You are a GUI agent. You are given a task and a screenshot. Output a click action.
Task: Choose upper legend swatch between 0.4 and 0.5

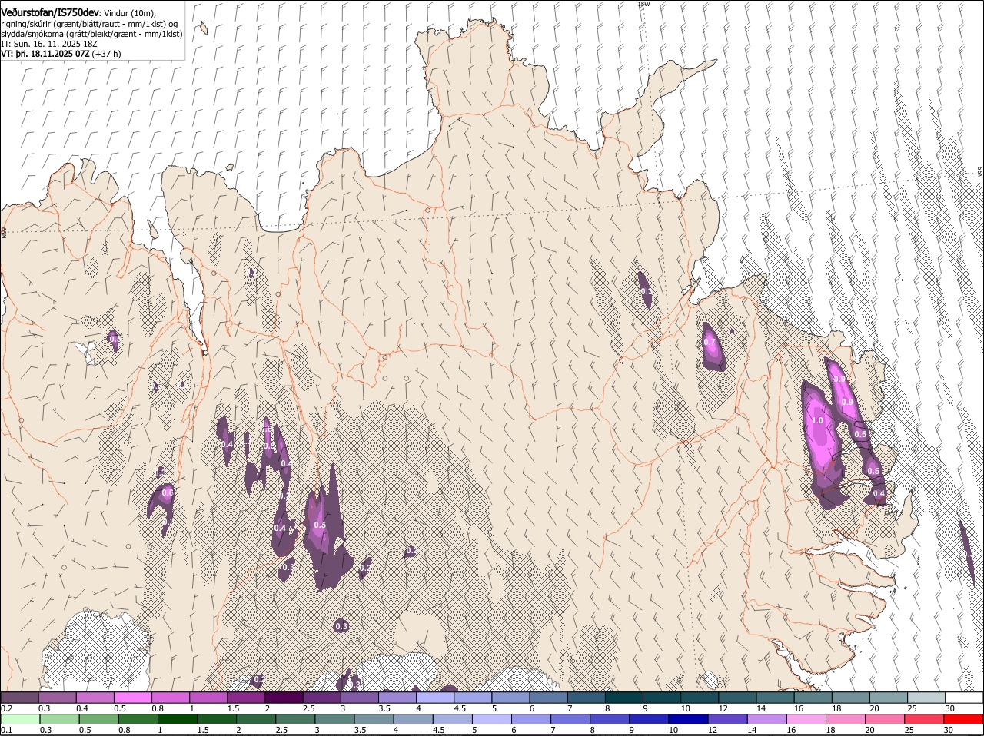coord(95,698)
